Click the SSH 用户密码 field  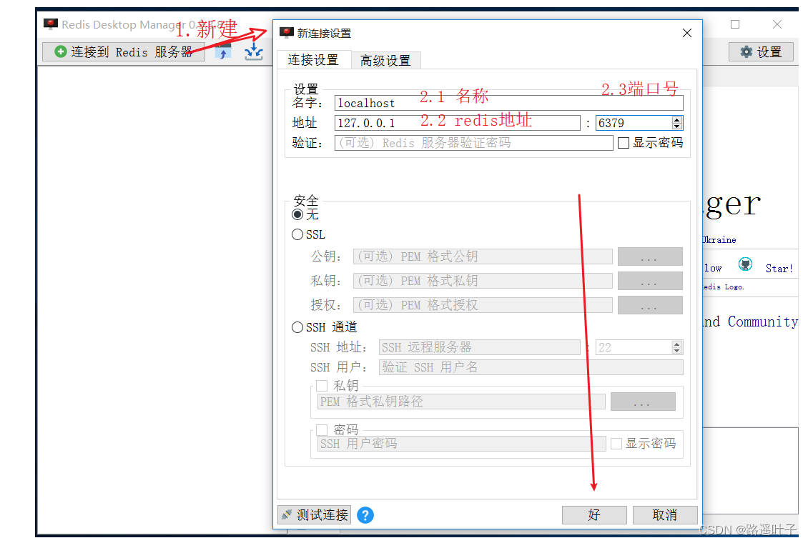[x=461, y=444]
